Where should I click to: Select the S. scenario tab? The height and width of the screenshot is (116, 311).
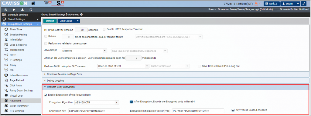click(59, 3)
